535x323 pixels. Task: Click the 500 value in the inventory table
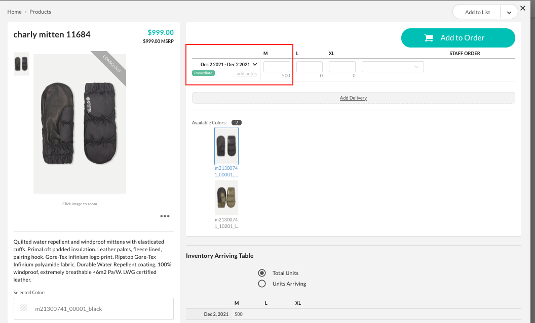(239, 314)
